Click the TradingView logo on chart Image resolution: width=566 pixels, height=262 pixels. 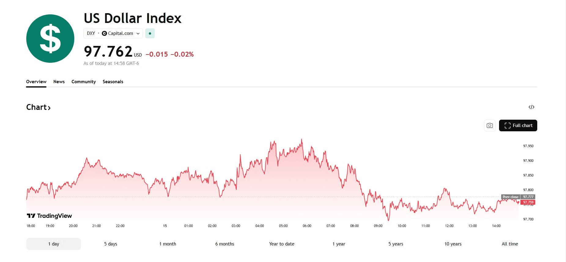click(x=50, y=216)
